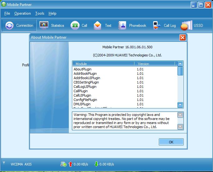Open the Connection tab icon

tap(9, 26)
